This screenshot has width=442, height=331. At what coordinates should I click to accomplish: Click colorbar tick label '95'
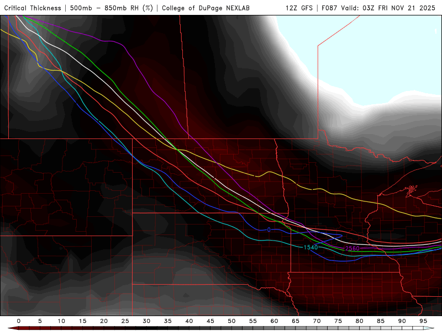423,321
